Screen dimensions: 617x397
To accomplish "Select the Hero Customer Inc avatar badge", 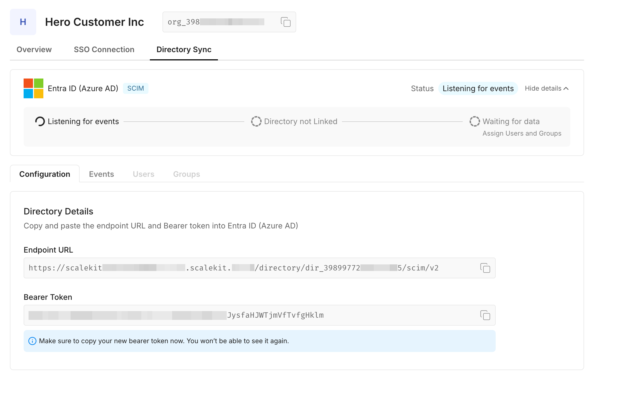I will pos(23,22).
